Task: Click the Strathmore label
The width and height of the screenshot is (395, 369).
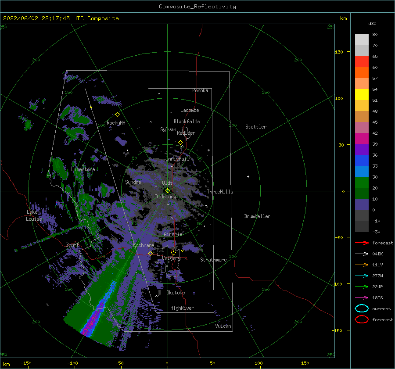Action: pyautogui.click(x=213, y=260)
